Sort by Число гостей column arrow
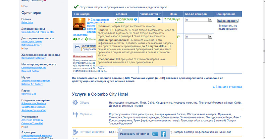Viewport: 265px width, 139px height. [160, 14]
